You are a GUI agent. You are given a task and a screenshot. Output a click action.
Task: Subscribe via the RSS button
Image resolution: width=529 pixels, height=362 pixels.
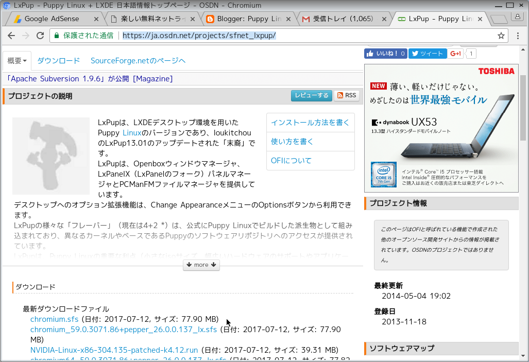point(347,95)
